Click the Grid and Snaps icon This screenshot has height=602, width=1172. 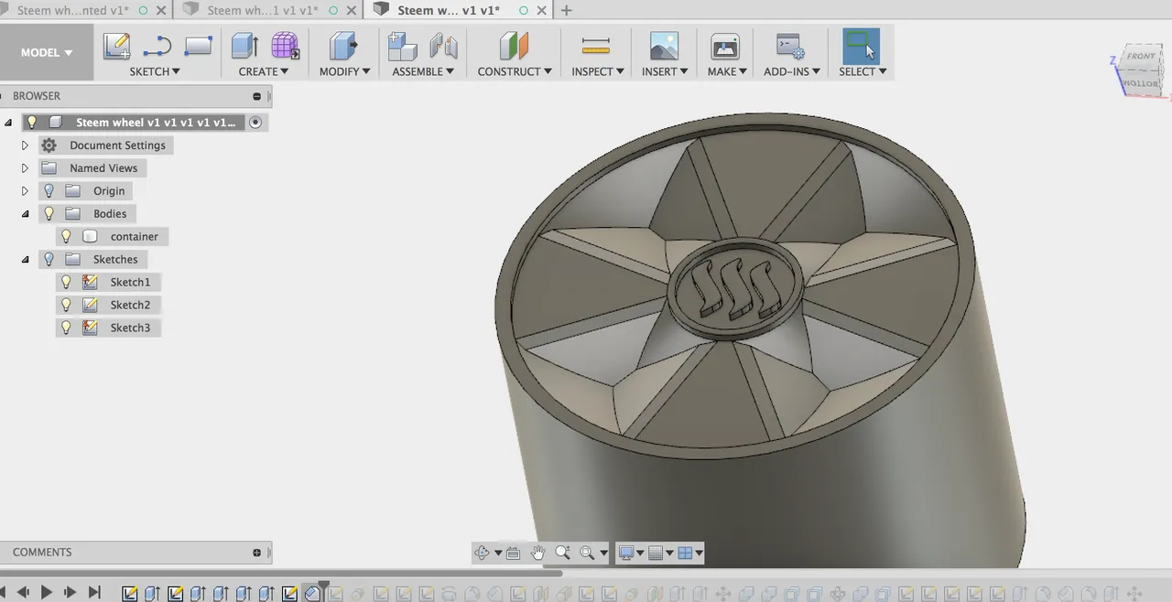coord(655,553)
